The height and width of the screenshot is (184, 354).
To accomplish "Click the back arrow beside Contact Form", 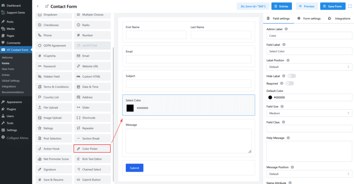I will [x=38, y=7].
